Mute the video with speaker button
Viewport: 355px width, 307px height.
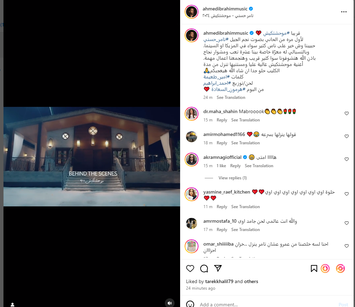(x=170, y=303)
